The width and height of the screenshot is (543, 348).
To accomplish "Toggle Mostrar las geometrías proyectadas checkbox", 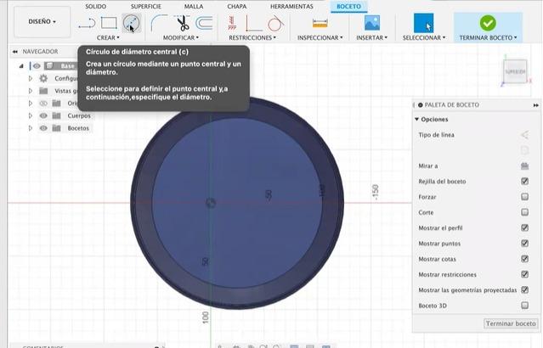I will click(x=524, y=290).
